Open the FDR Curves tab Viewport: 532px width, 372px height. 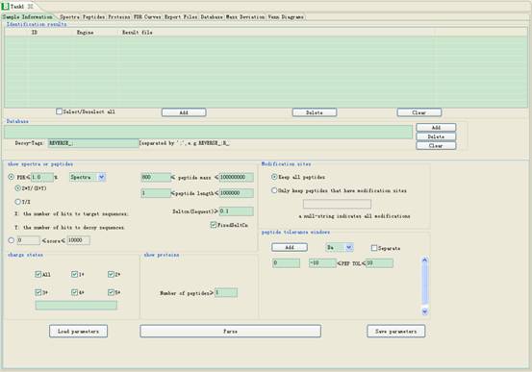[x=147, y=17]
